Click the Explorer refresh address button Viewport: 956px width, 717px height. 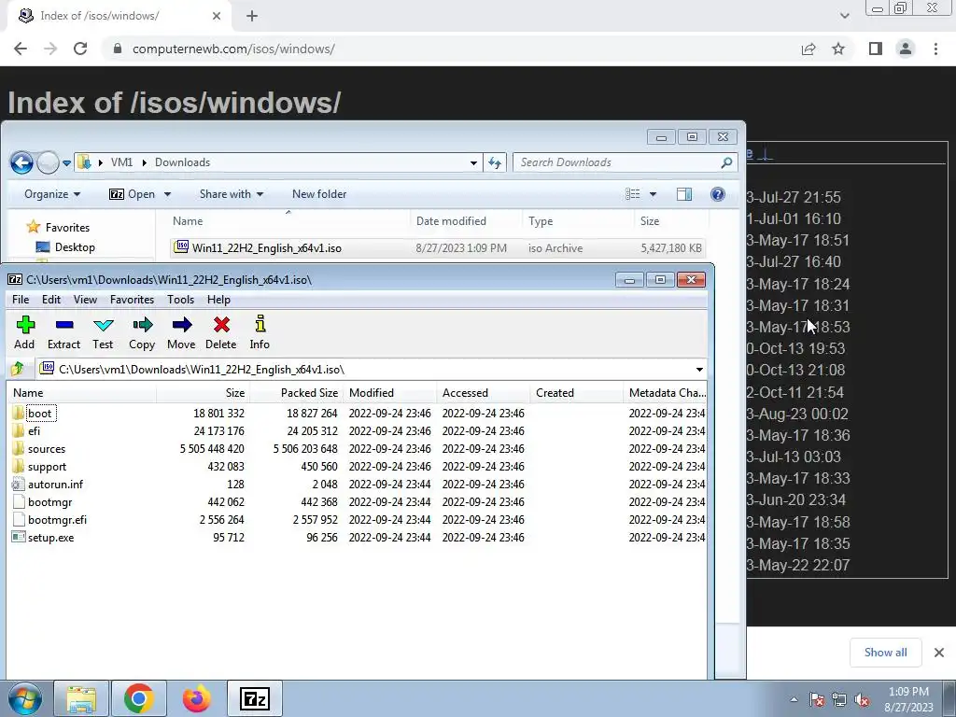[495, 162]
